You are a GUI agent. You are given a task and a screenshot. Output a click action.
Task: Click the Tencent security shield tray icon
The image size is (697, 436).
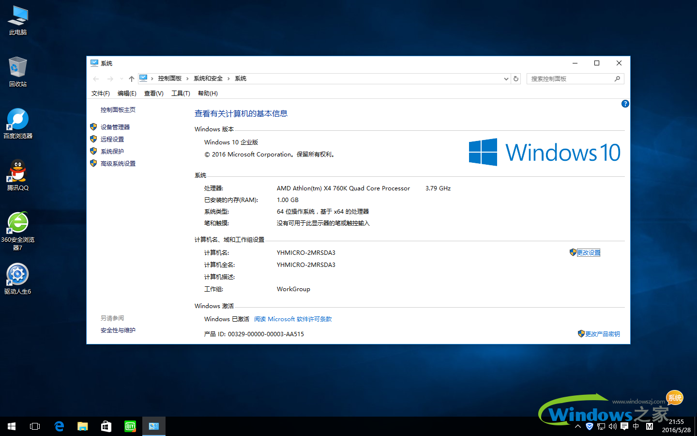589,426
